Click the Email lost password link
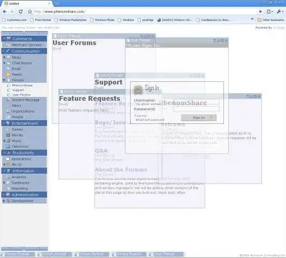286x258 pixels. click(x=150, y=120)
